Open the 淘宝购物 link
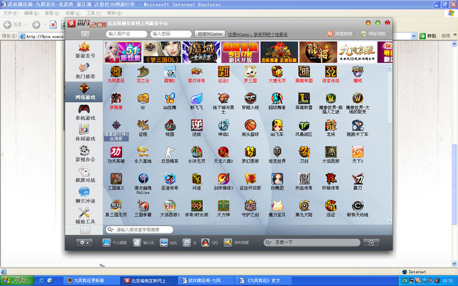 pos(339,34)
